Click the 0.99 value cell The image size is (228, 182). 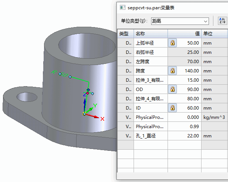coord(184,126)
